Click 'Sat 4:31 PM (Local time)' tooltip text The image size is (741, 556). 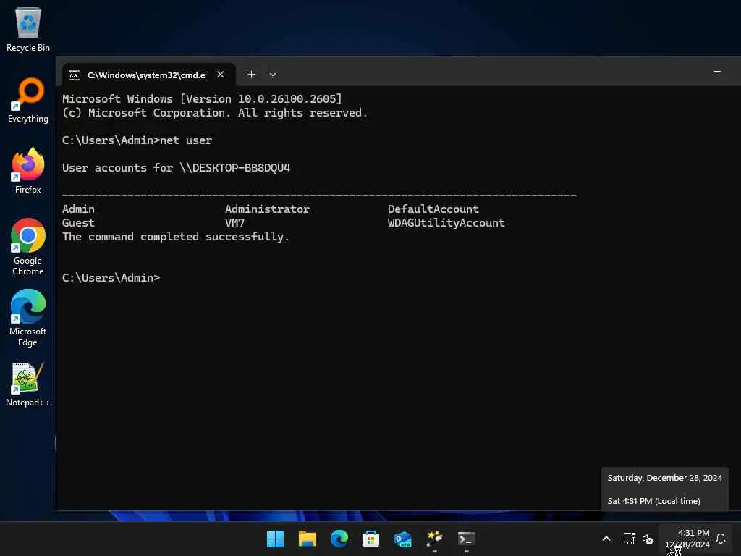[653, 501]
